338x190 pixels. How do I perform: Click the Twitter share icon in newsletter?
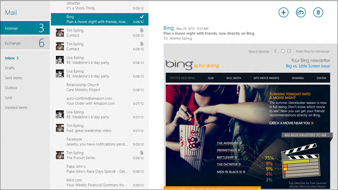(x=283, y=51)
